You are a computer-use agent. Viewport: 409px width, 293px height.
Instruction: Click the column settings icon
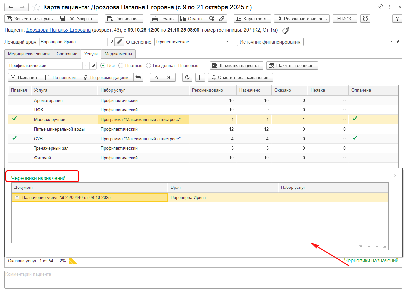(200, 77)
